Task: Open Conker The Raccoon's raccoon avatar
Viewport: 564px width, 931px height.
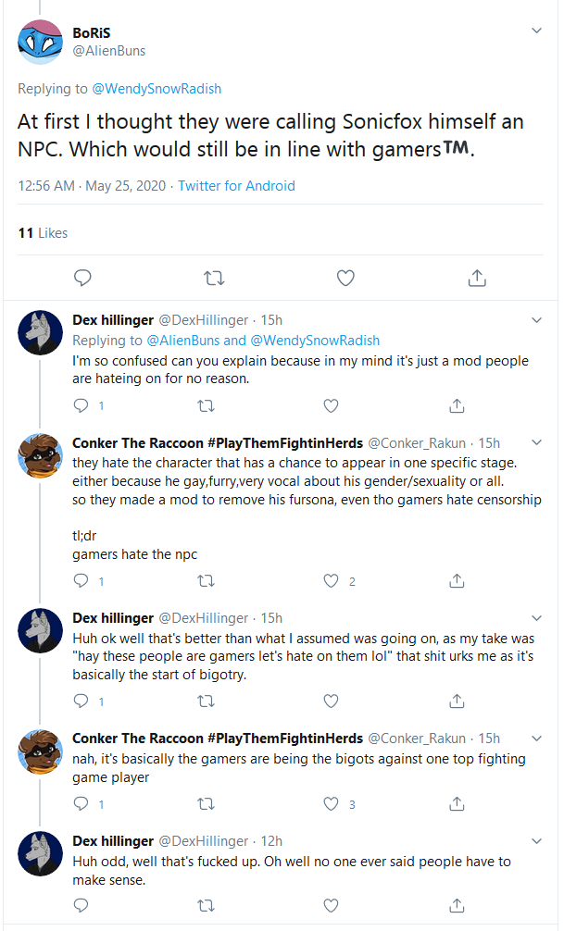Action: [x=41, y=455]
